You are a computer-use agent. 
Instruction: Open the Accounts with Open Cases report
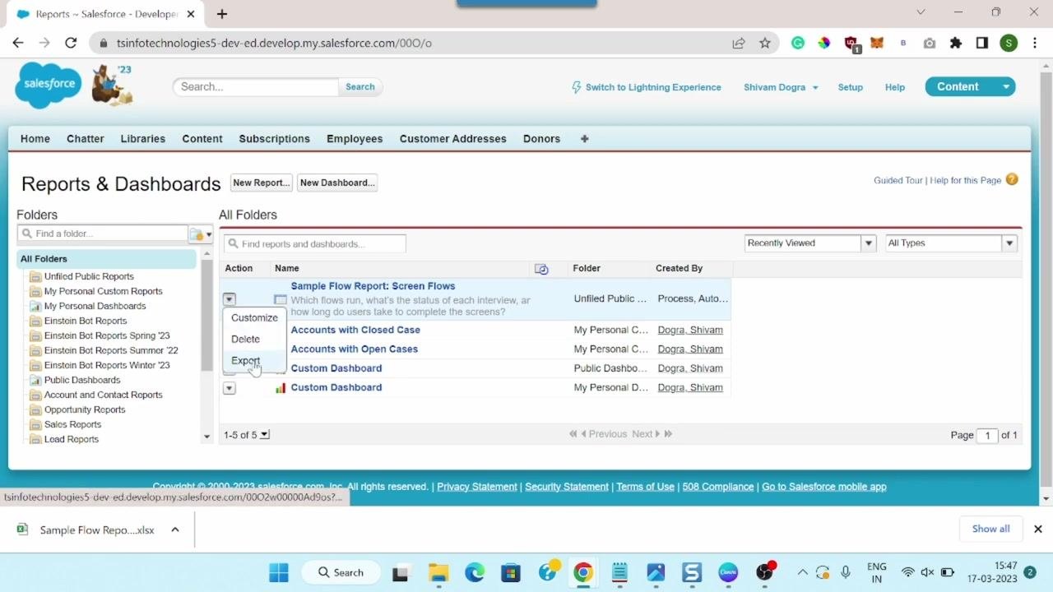(355, 349)
